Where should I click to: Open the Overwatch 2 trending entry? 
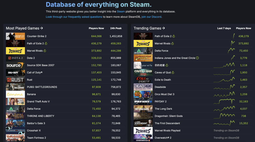click(163, 138)
